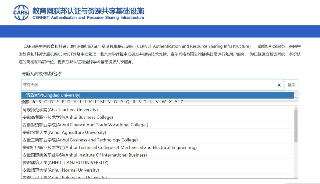Select Anhui Finance And Trade Vocational College
This screenshot has height=184, width=320.
click(158, 125)
